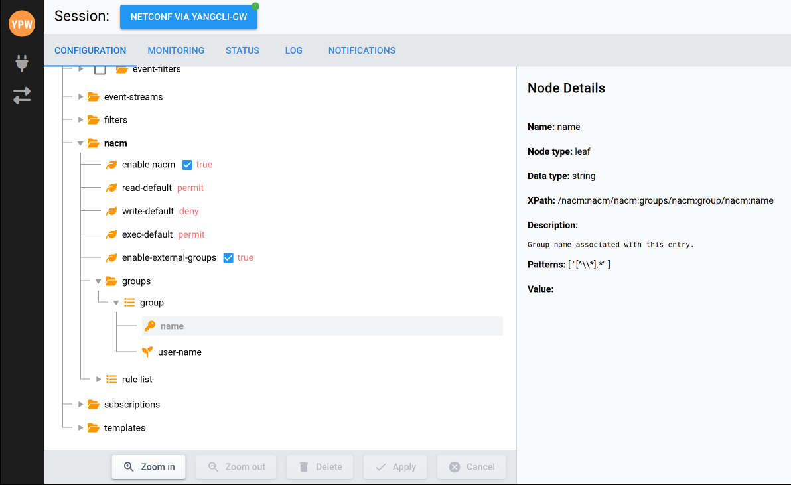Select the user-name tree node
The width and height of the screenshot is (791, 485).
(x=179, y=352)
